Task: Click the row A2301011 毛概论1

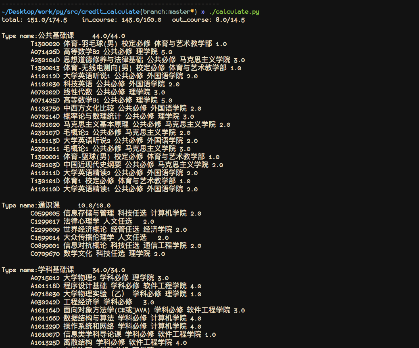Action: pos(110,149)
